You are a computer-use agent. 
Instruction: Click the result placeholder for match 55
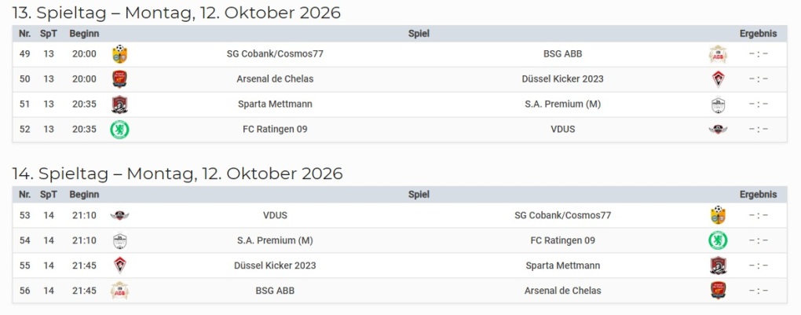coord(758,266)
